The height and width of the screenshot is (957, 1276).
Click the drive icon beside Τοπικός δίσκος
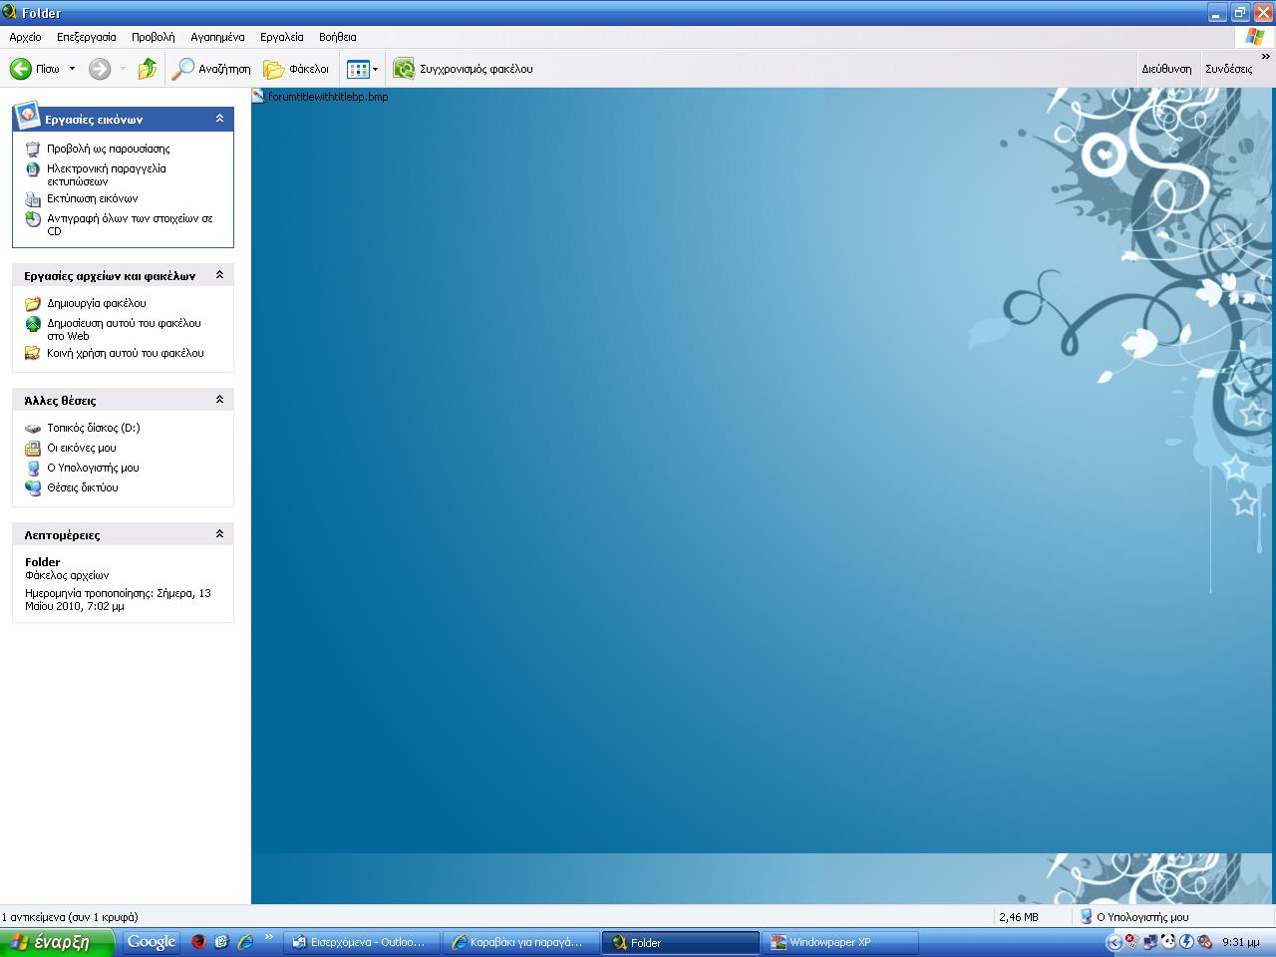pyautogui.click(x=33, y=428)
